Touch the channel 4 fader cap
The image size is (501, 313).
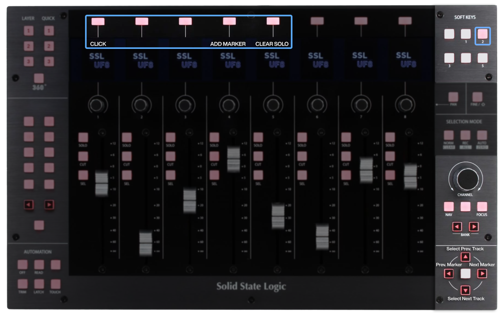click(234, 160)
